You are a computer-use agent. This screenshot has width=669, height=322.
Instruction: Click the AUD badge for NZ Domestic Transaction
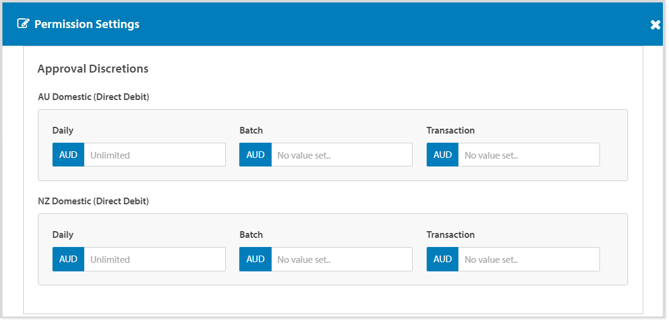tap(443, 259)
